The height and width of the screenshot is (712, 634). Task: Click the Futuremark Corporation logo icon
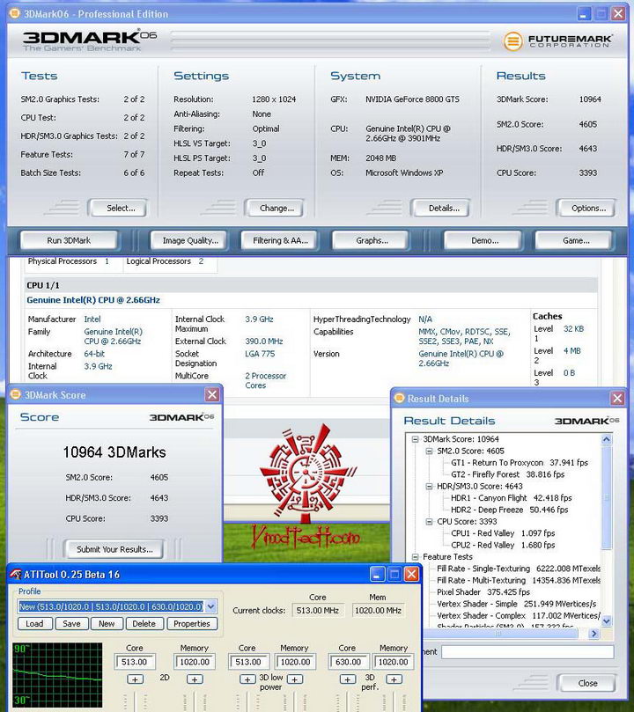[512, 41]
